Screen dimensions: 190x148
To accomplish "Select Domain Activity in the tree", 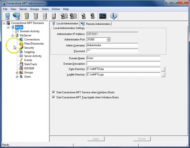I will coord(30,31).
